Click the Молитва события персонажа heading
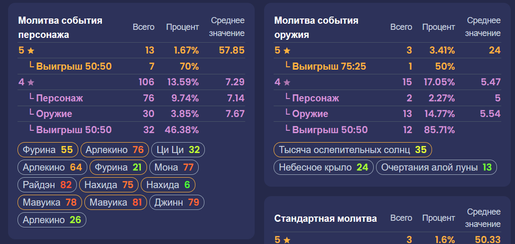The width and height of the screenshot is (515, 244). [x=60, y=27]
